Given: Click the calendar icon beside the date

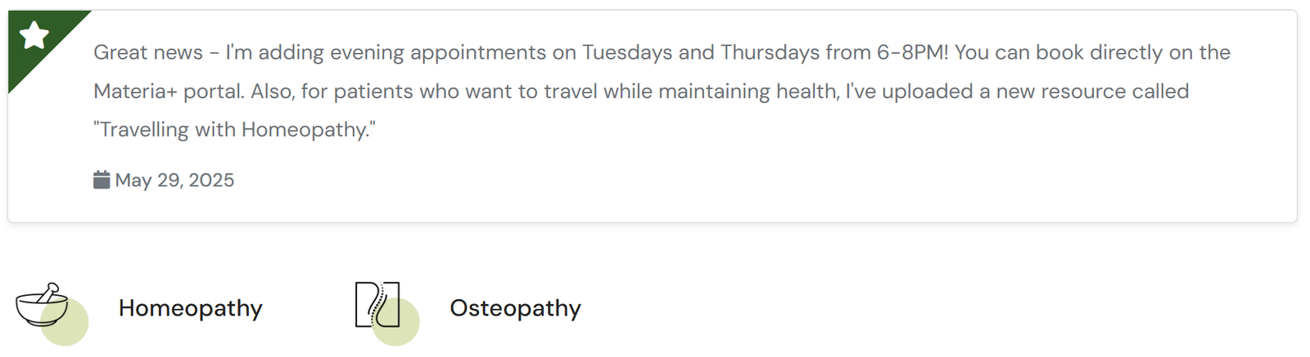Looking at the screenshot, I should (102, 180).
